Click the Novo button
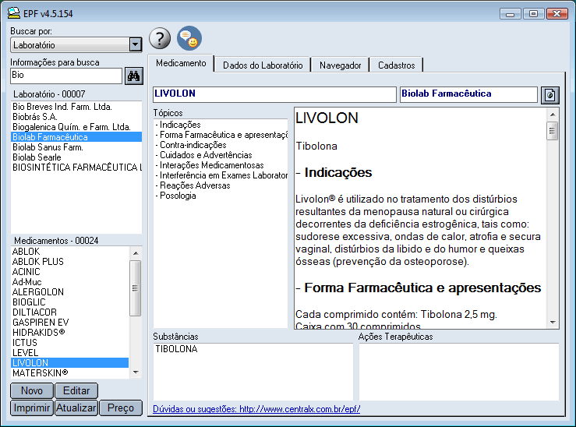 click(x=32, y=390)
